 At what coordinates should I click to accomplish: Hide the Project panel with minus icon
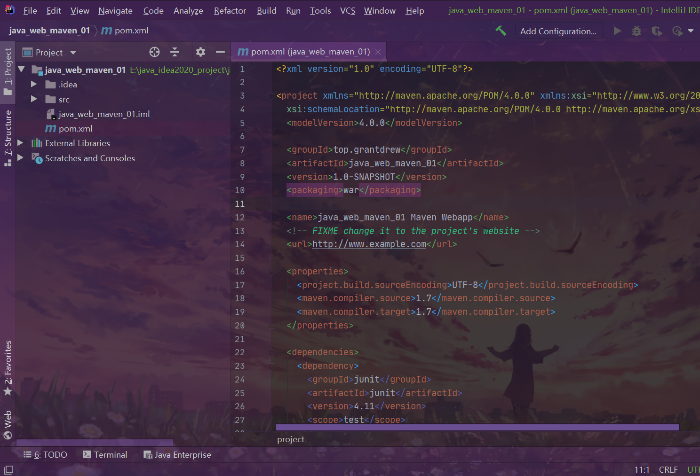tap(220, 52)
